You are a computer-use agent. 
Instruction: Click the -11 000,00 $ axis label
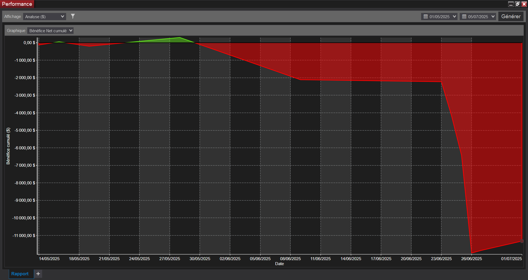pos(24,236)
